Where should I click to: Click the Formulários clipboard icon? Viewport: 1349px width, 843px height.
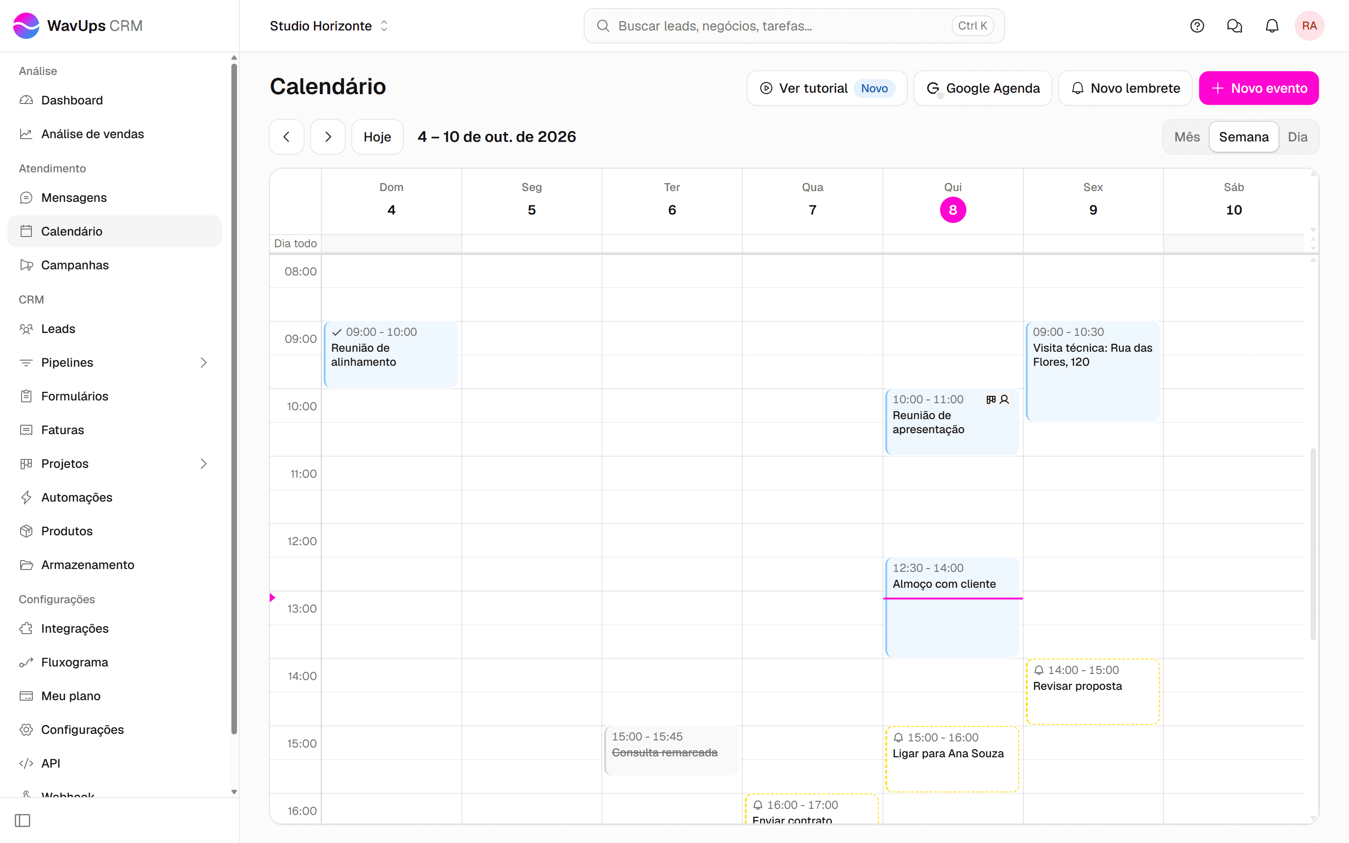point(26,396)
